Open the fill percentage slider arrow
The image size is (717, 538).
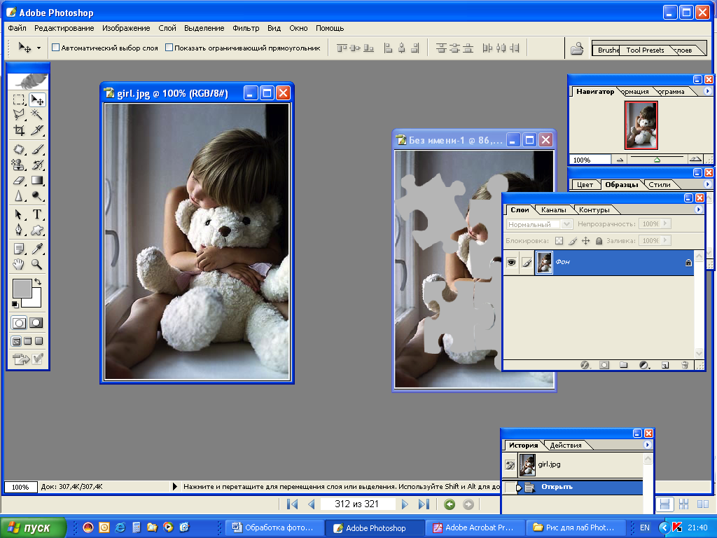665,240
